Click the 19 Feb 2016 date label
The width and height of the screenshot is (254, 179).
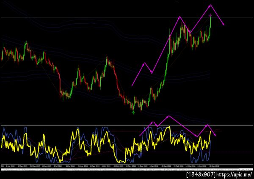(x=179, y=166)
